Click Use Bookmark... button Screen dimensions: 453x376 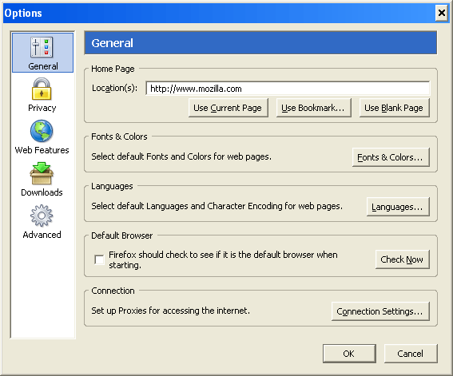313,108
